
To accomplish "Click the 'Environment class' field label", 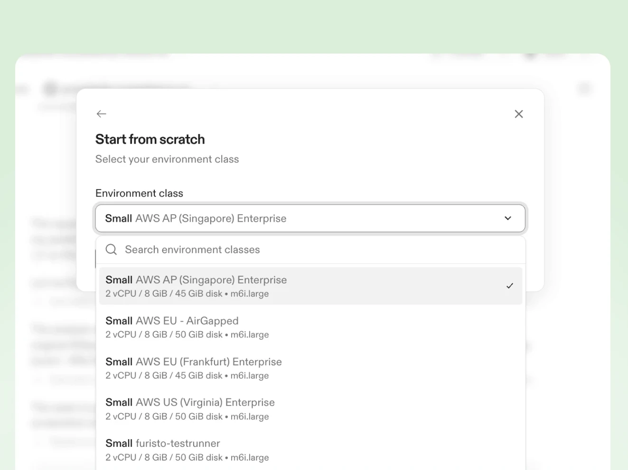I will click(139, 193).
